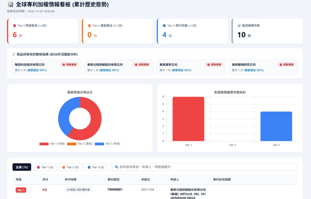The image size is (311, 199).
Task: Click the orange dot icon in the Tier 2 重點關注 card
Action: click(90, 26)
